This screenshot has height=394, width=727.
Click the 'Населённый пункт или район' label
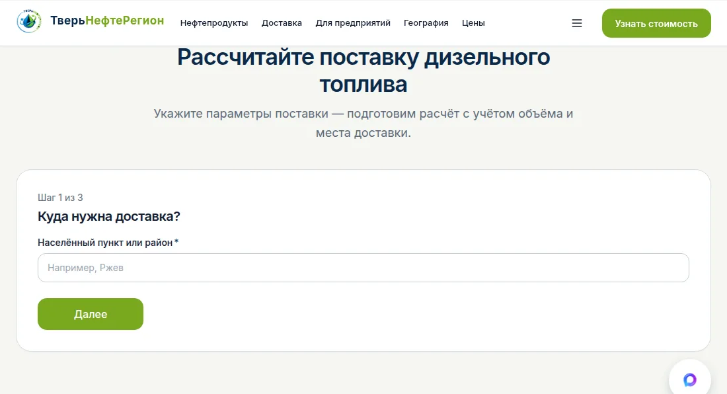(x=108, y=243)
